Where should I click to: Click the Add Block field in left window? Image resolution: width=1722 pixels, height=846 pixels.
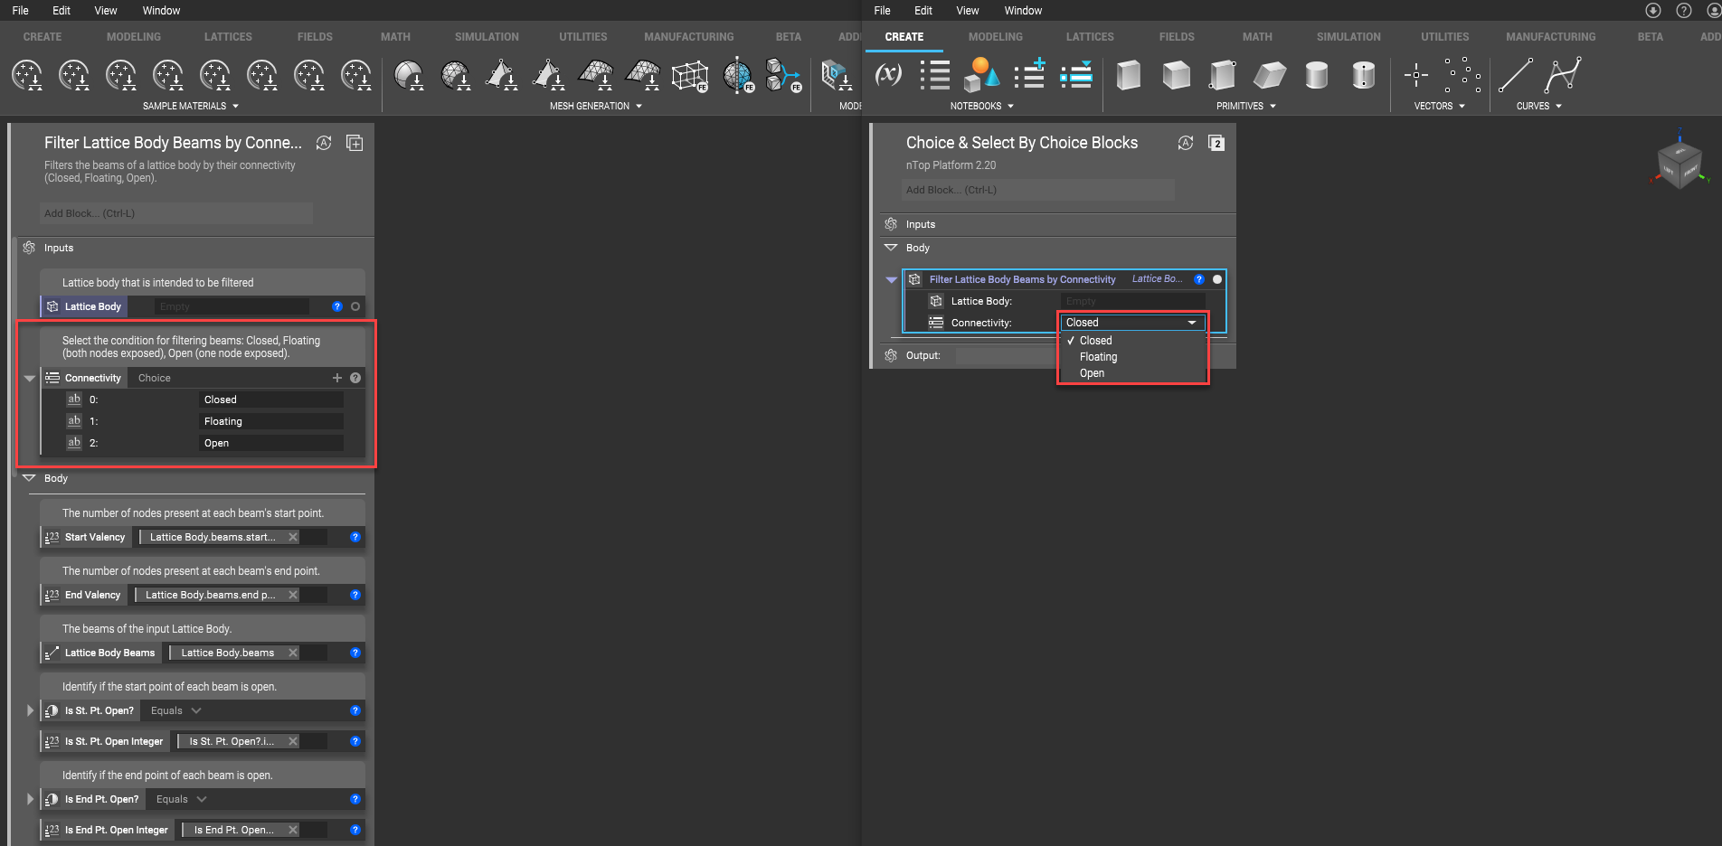pyautogui.click(x=176, y=213)
